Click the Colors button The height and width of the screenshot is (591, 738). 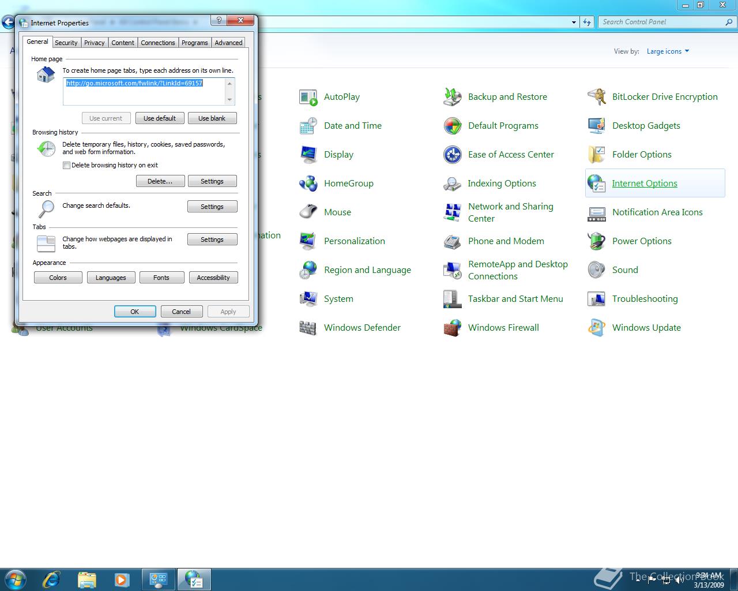(58, 278)
